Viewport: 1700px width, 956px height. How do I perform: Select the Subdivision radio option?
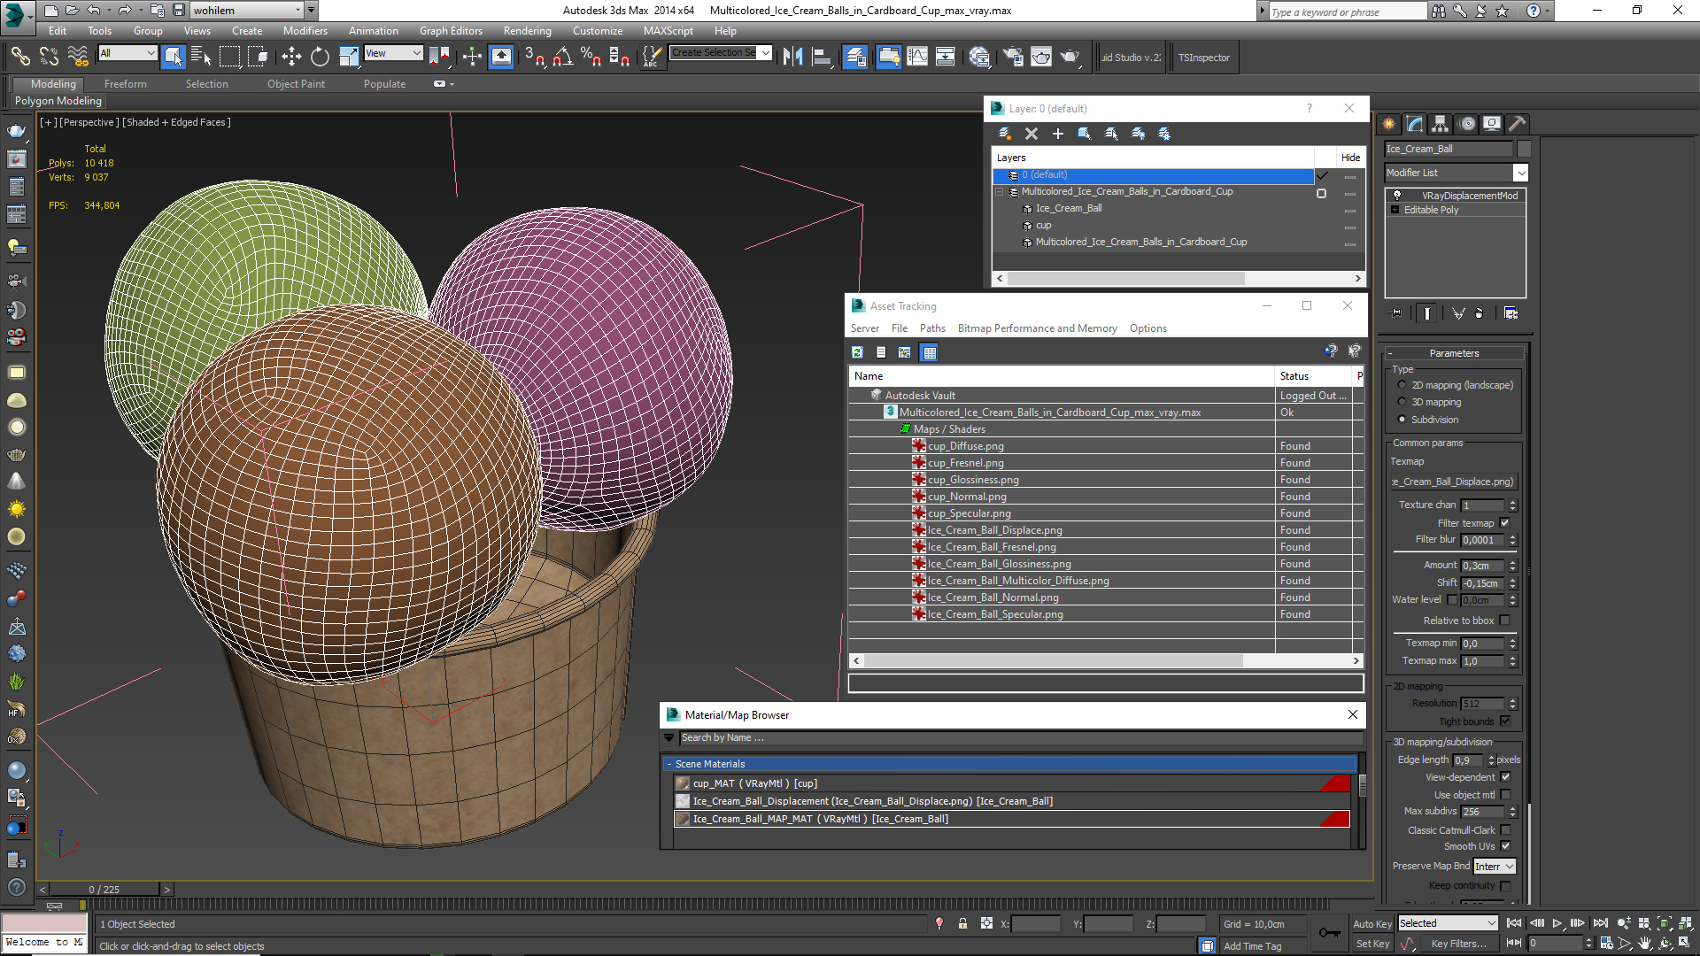click(x=1402, y=420)
